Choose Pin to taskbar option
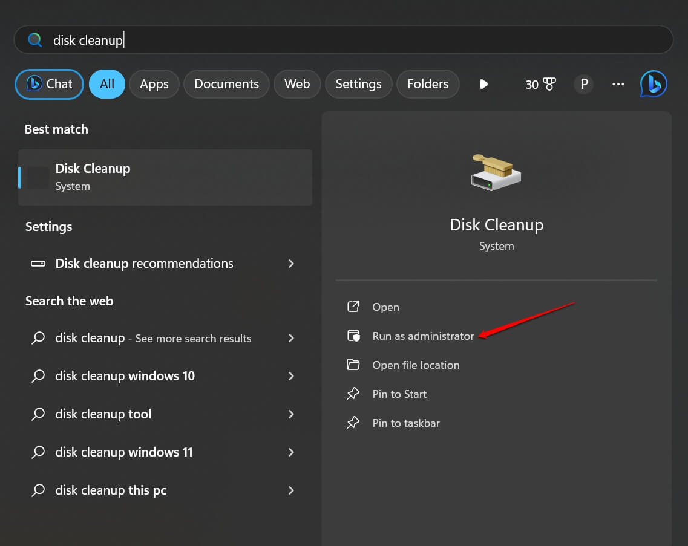This screenshot has width=688, height=546. [x=405, y=423]
